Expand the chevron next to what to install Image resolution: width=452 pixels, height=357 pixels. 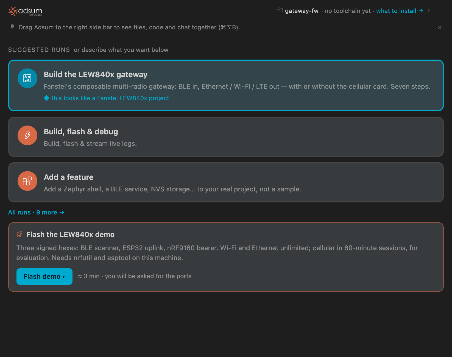click(429, 10)
